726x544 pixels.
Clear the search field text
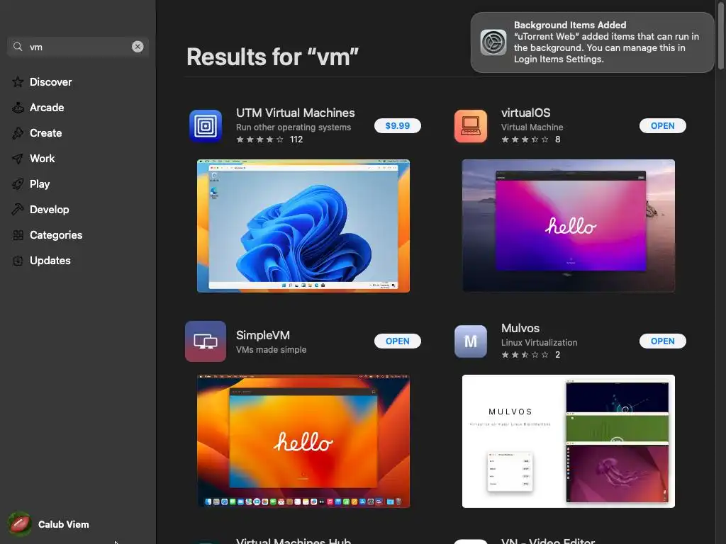coord(138,46)
